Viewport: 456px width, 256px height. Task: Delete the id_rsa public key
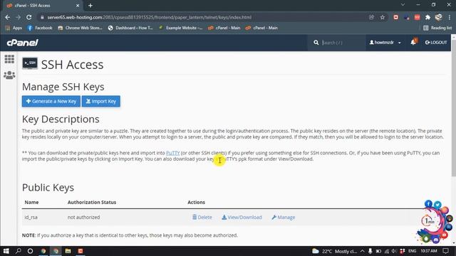tap(202, 217)
